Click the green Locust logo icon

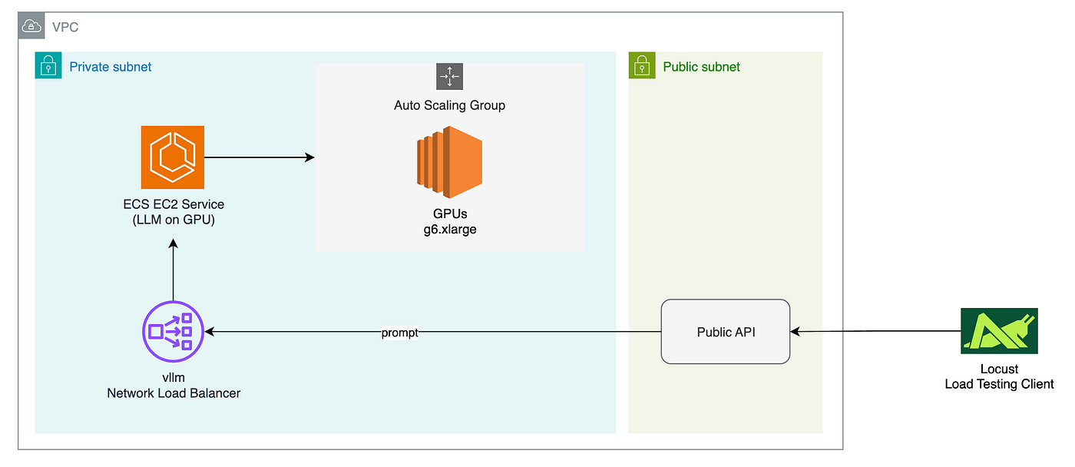click(999, 331)
